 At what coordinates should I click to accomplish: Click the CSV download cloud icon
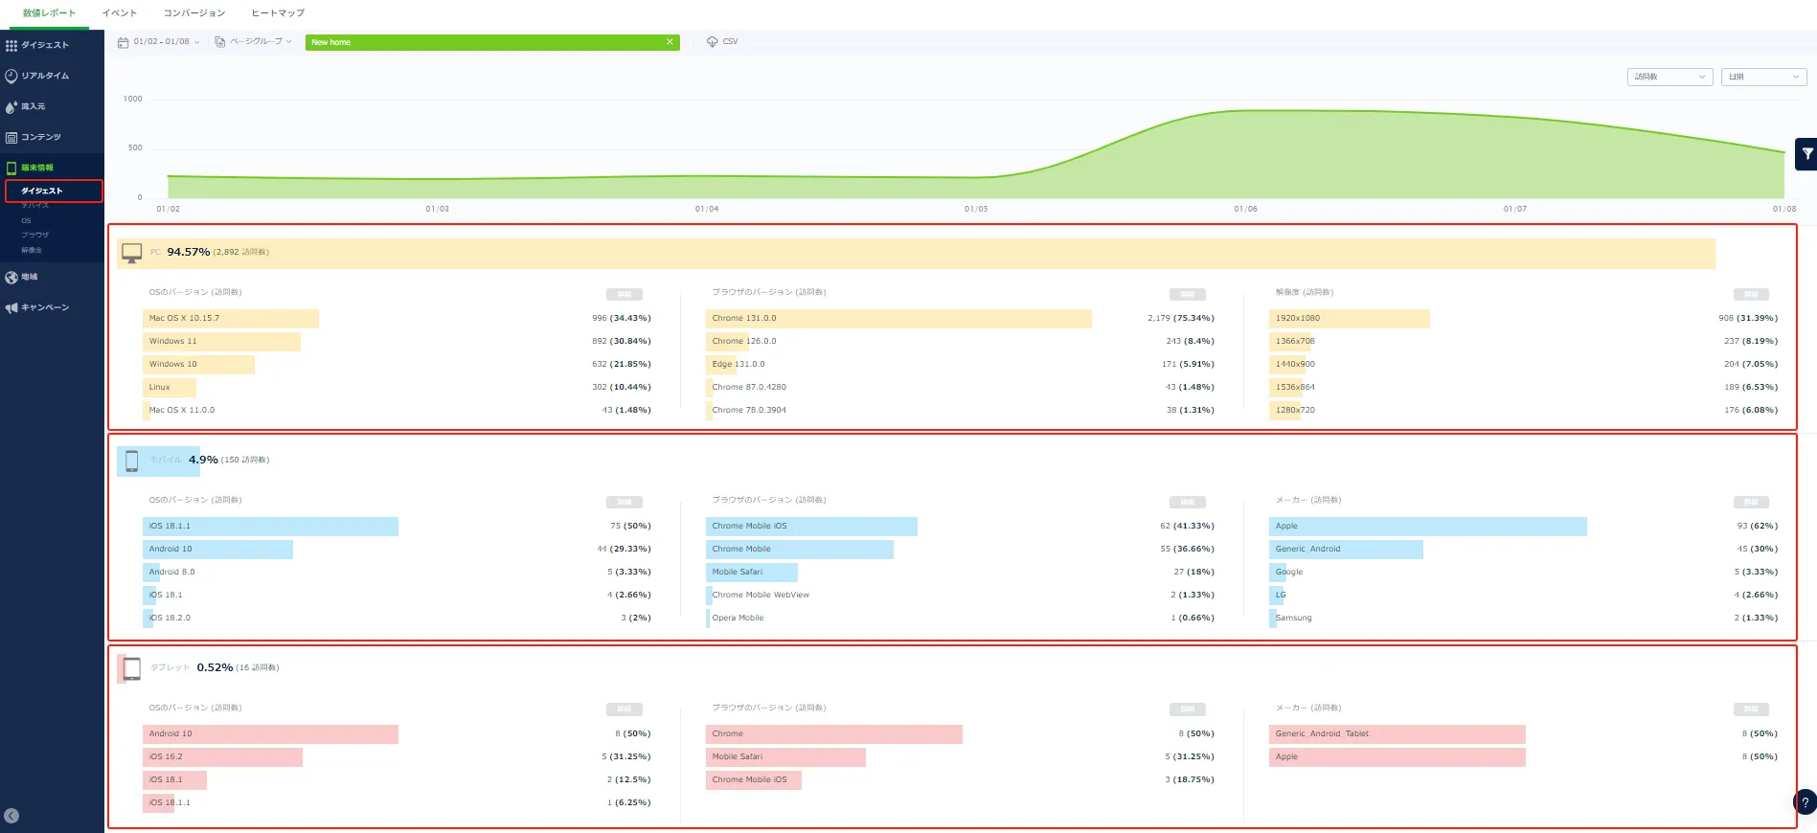pyautogui.click(x=712, y=42)
